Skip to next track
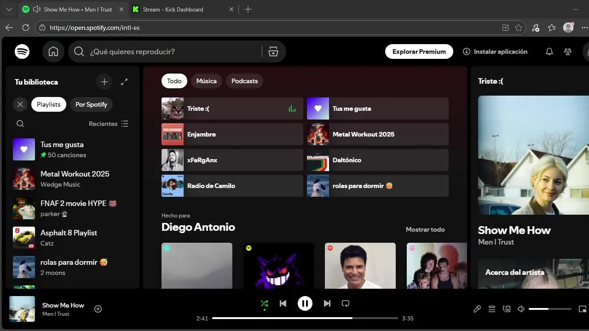 327,303
